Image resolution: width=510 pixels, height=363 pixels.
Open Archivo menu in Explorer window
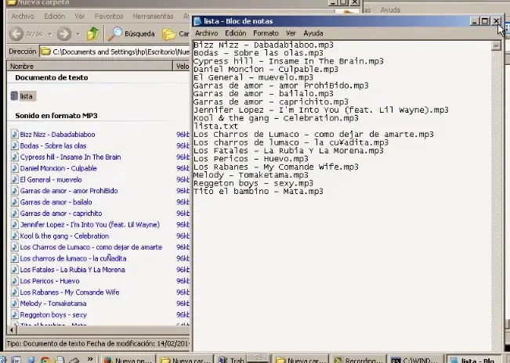[x=23, y=16]
